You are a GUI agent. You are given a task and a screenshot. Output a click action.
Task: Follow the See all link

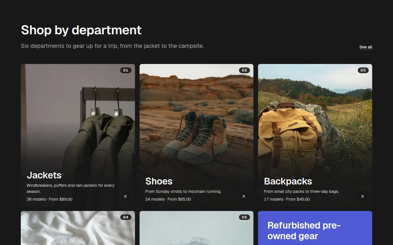(x=366, y=47)
